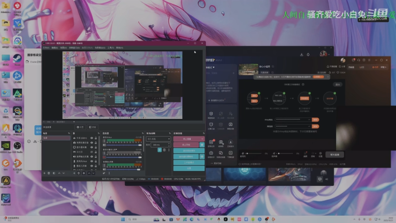Move scene up in OBS Scenes toolbar
The height and width of the screenshot is (223, 396).
(x=59, y=173)
